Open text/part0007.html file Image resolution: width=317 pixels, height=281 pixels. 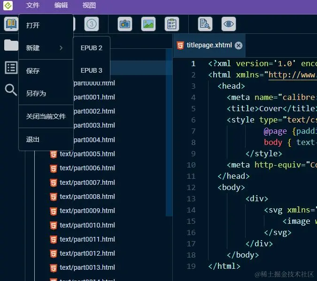tap(87, 182)
